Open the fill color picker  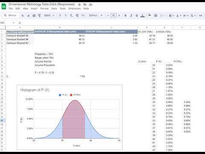coord(149,15)
